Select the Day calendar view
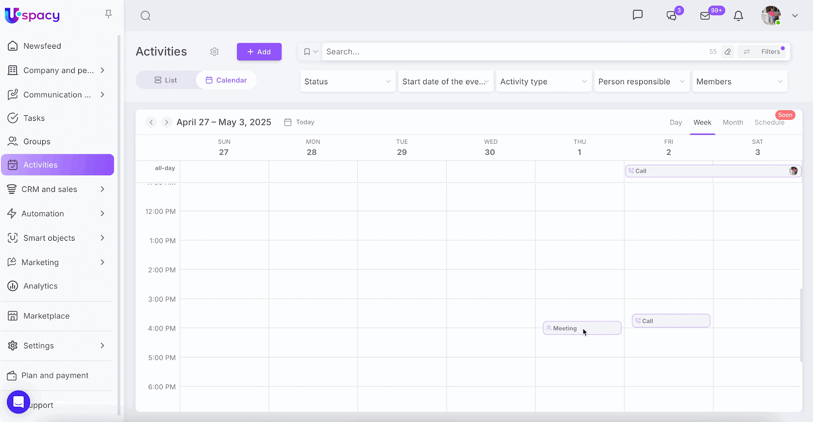Image resolution: width=813 pixels, height=422 pixels. click(675, 122)
